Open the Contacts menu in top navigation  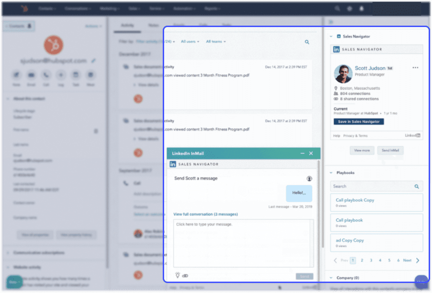(x=47, y=9)
